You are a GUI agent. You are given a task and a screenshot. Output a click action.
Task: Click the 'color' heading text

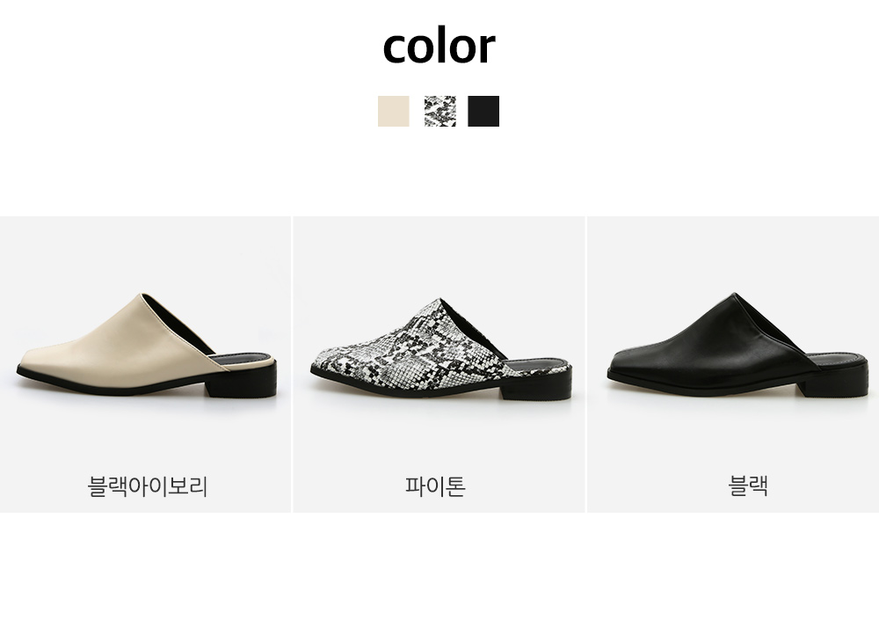pos(439,46)
